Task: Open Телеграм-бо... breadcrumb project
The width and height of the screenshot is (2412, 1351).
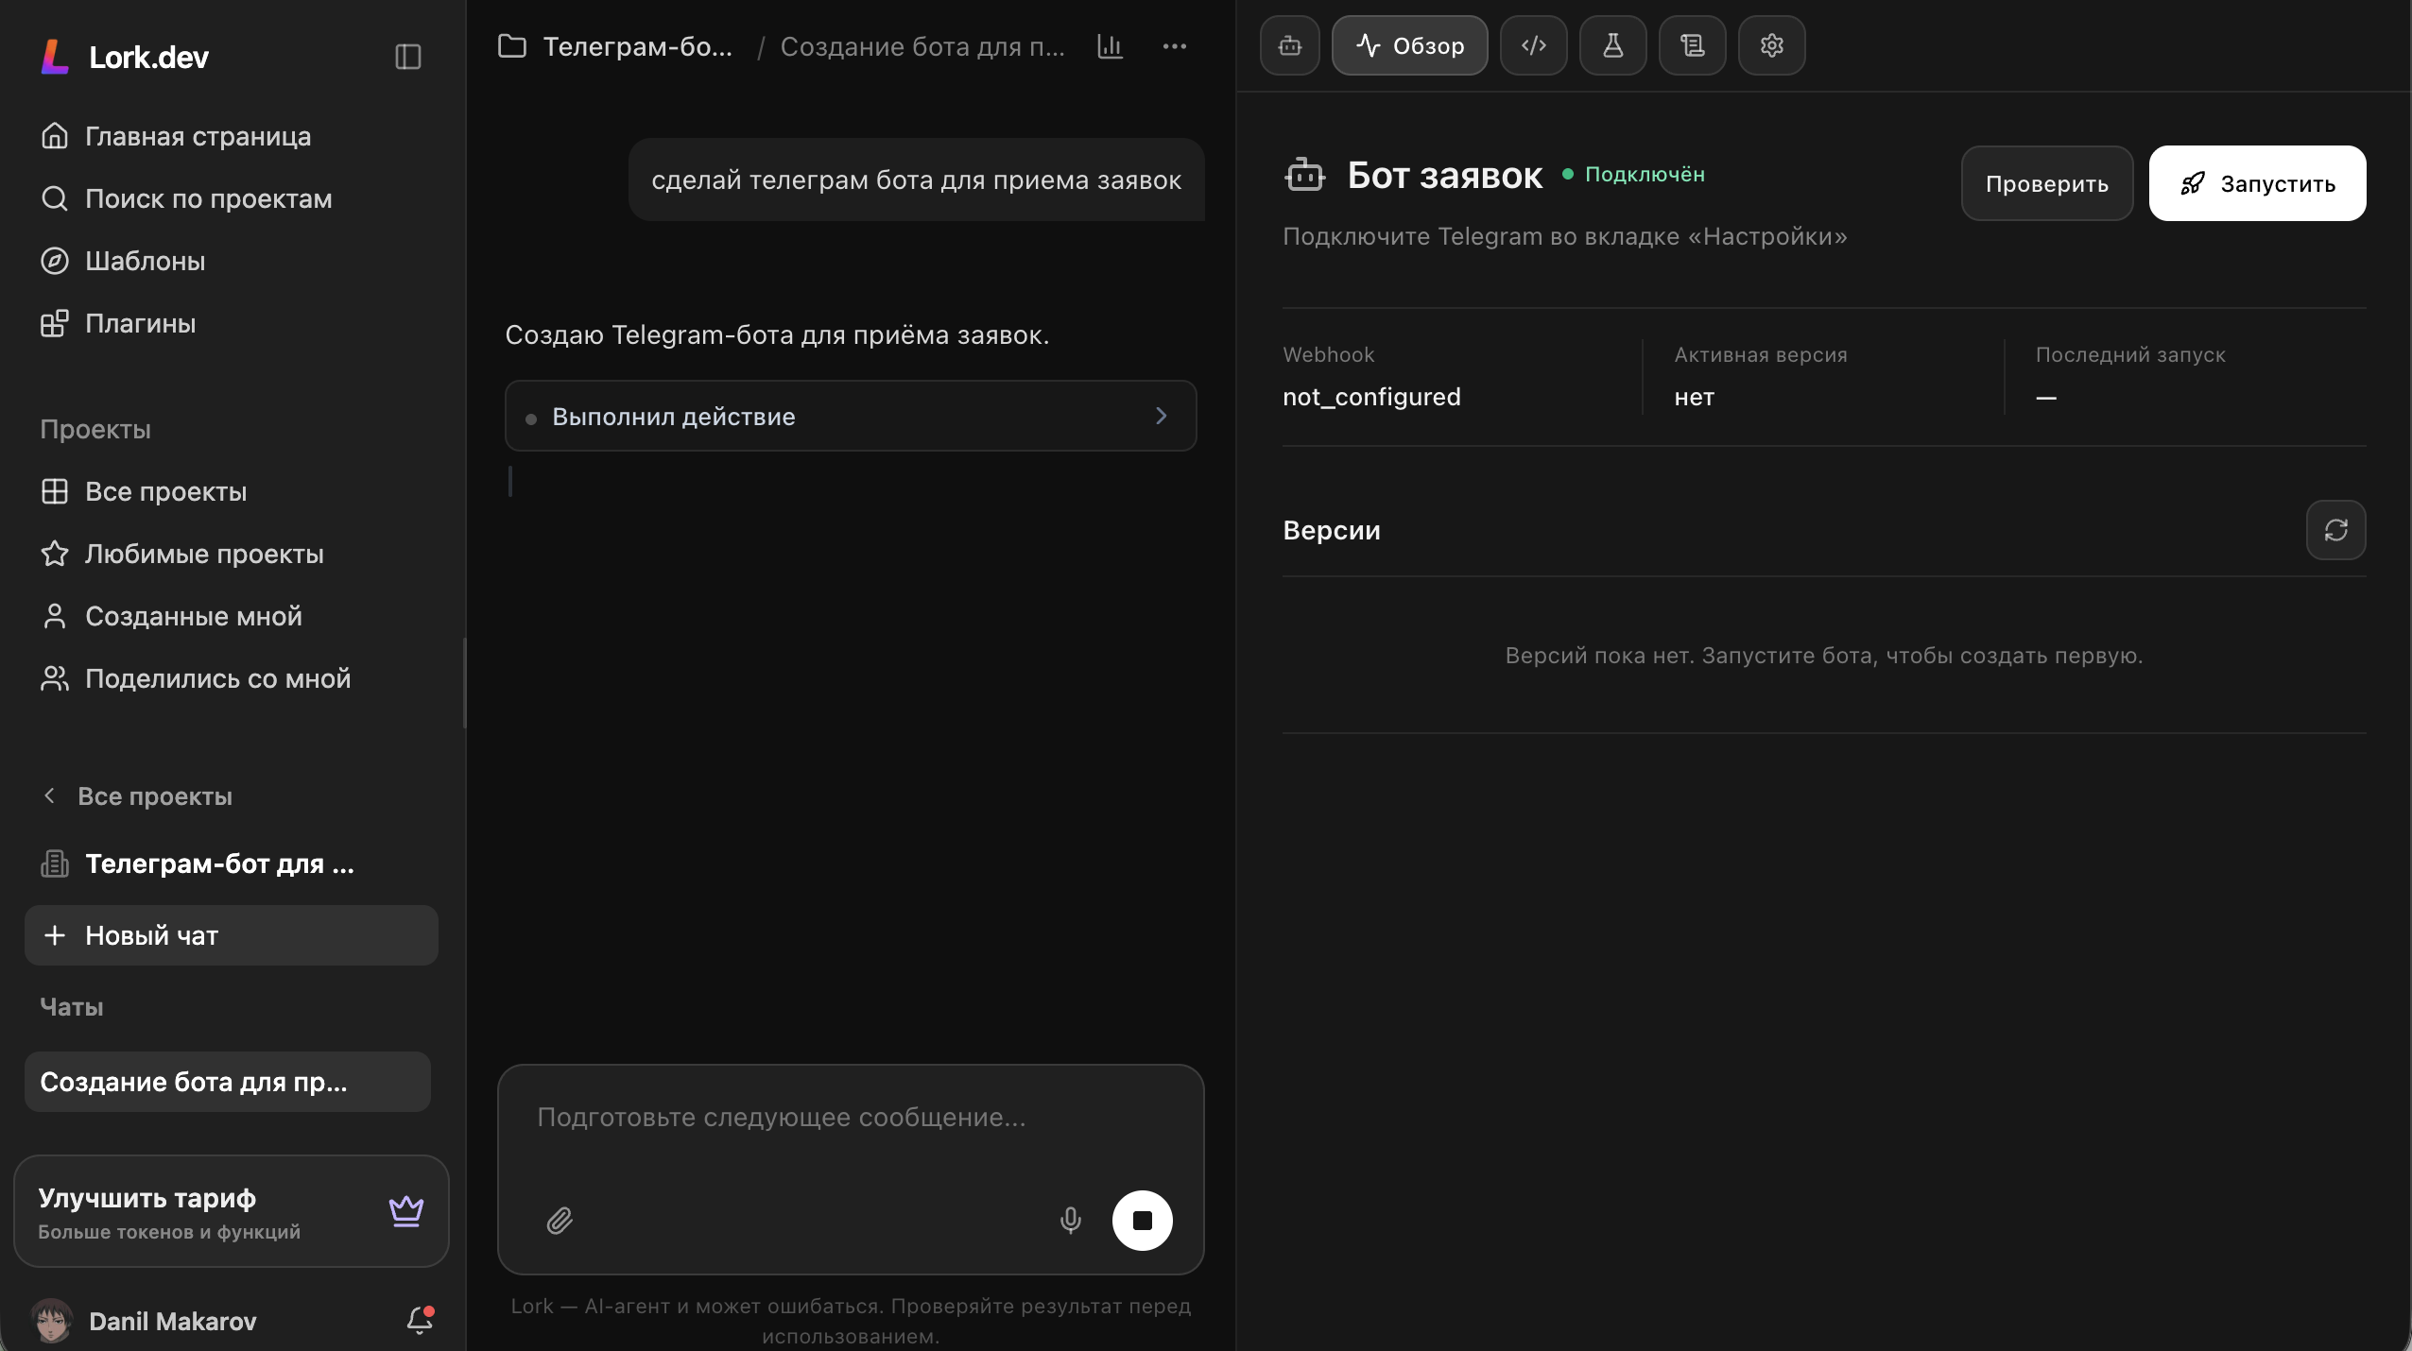Action: pos(637,46)
